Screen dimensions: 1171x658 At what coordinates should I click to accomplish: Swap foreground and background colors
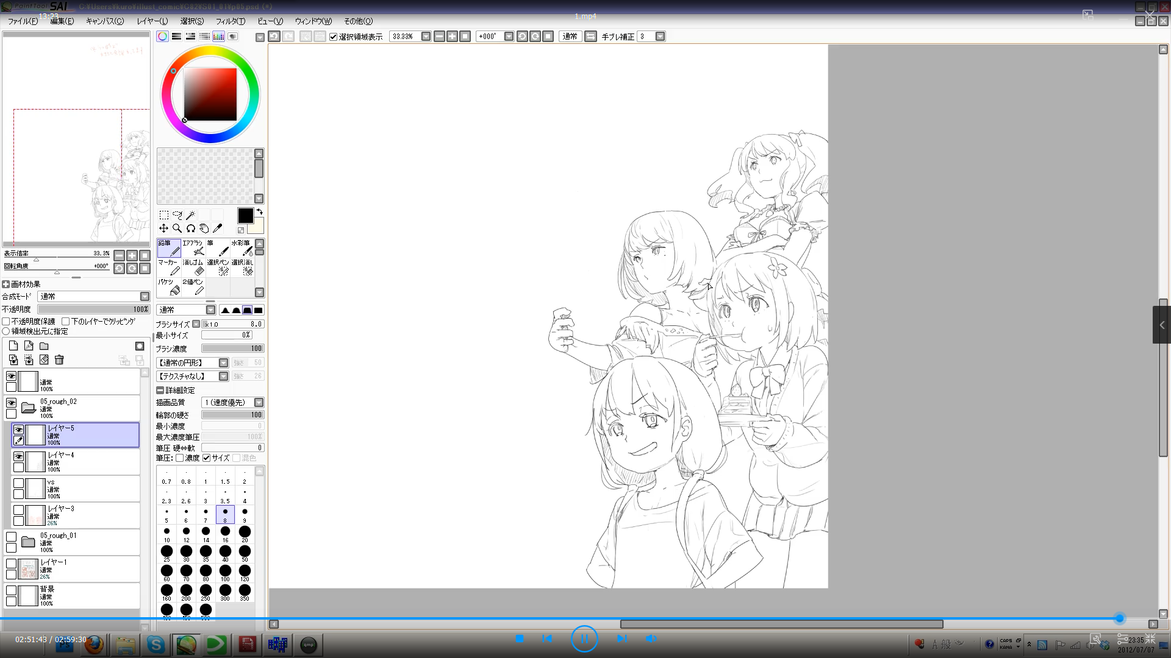(259, 212)
